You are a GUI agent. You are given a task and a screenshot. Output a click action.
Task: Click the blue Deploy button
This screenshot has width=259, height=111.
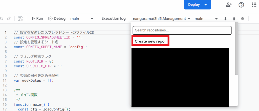point(197,5)
